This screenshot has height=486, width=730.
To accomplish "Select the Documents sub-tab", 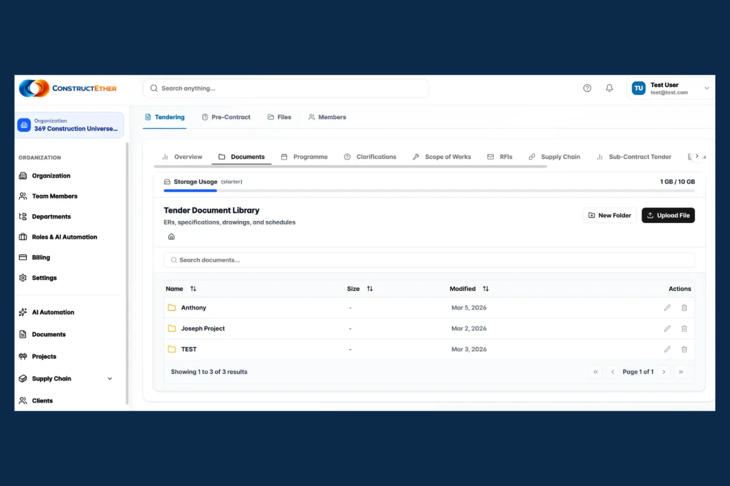I will pos(242,157).
